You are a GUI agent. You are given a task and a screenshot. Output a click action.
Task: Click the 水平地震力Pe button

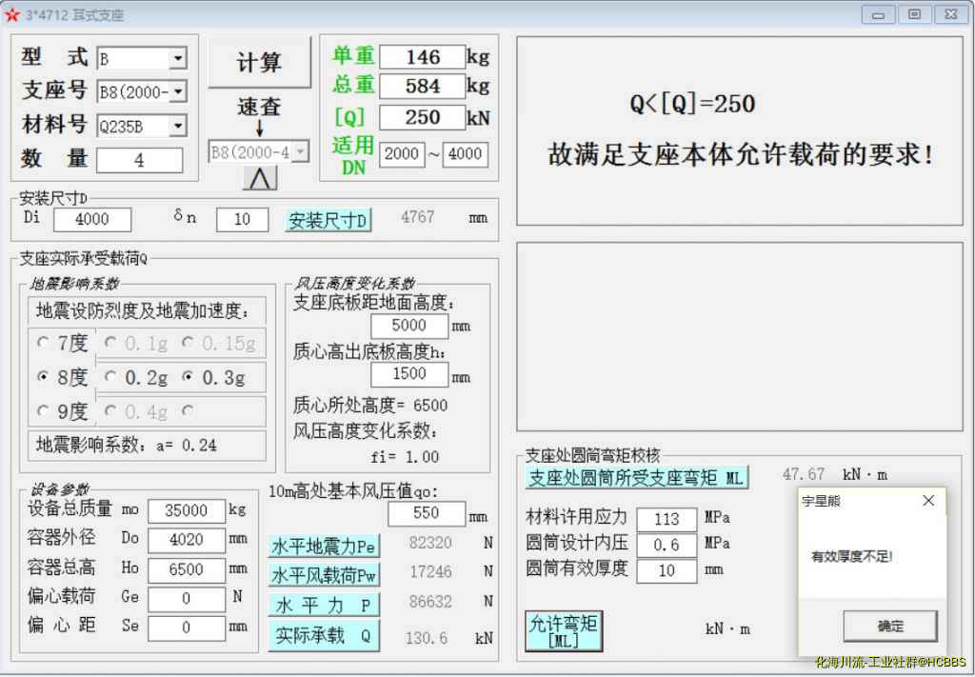click(x=324, y=546)
